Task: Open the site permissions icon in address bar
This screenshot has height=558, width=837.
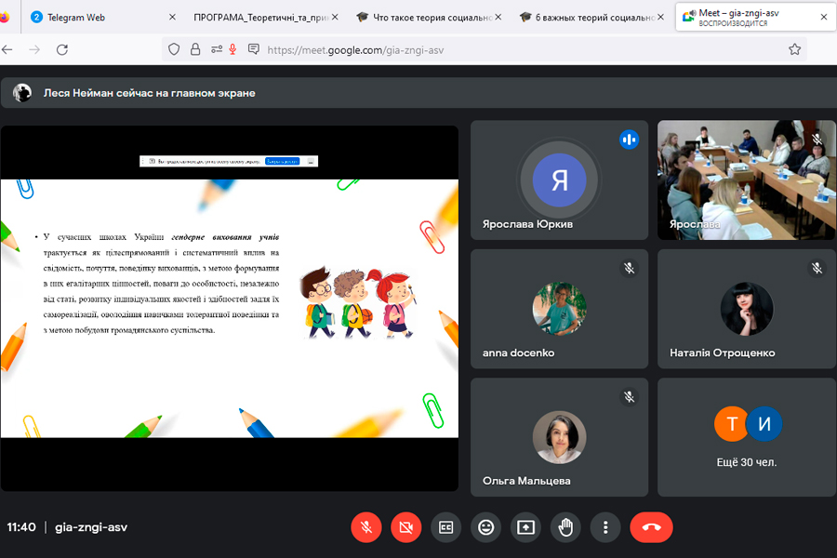Action: 216,49
